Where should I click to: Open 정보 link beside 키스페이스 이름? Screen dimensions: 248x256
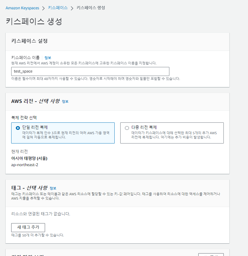click(x=48, y=58)
